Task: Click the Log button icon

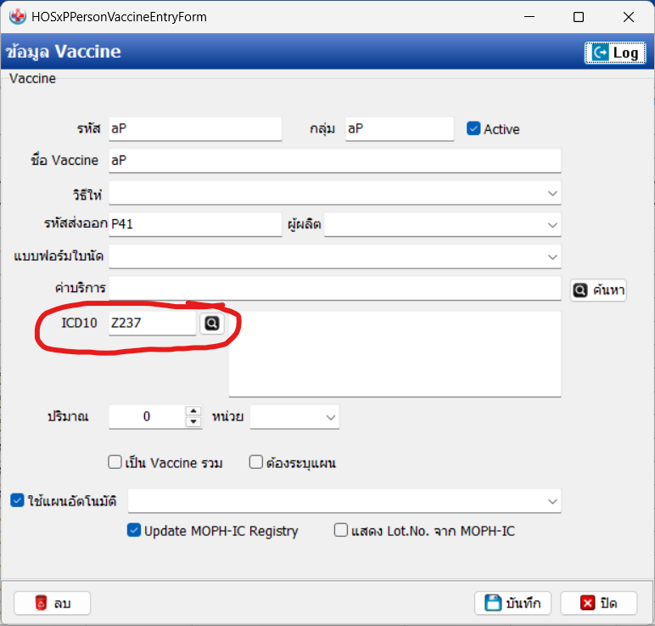Action: [601, 53]
